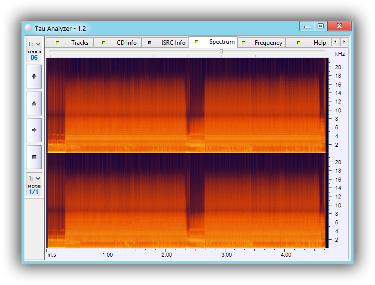
Task: Switch to the CD Info tab
Action: [x=118, y=43]
